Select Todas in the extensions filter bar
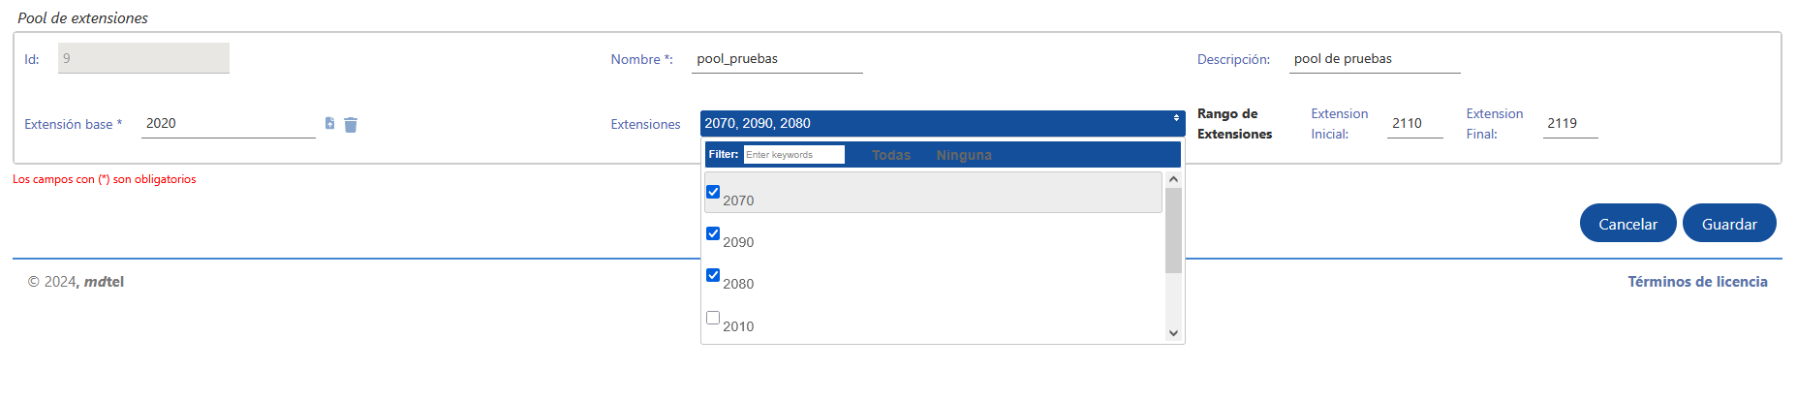The image size is (1797, 400). (891, 155)
